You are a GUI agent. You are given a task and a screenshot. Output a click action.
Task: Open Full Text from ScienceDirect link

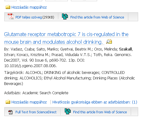click(x=36, y=112)
